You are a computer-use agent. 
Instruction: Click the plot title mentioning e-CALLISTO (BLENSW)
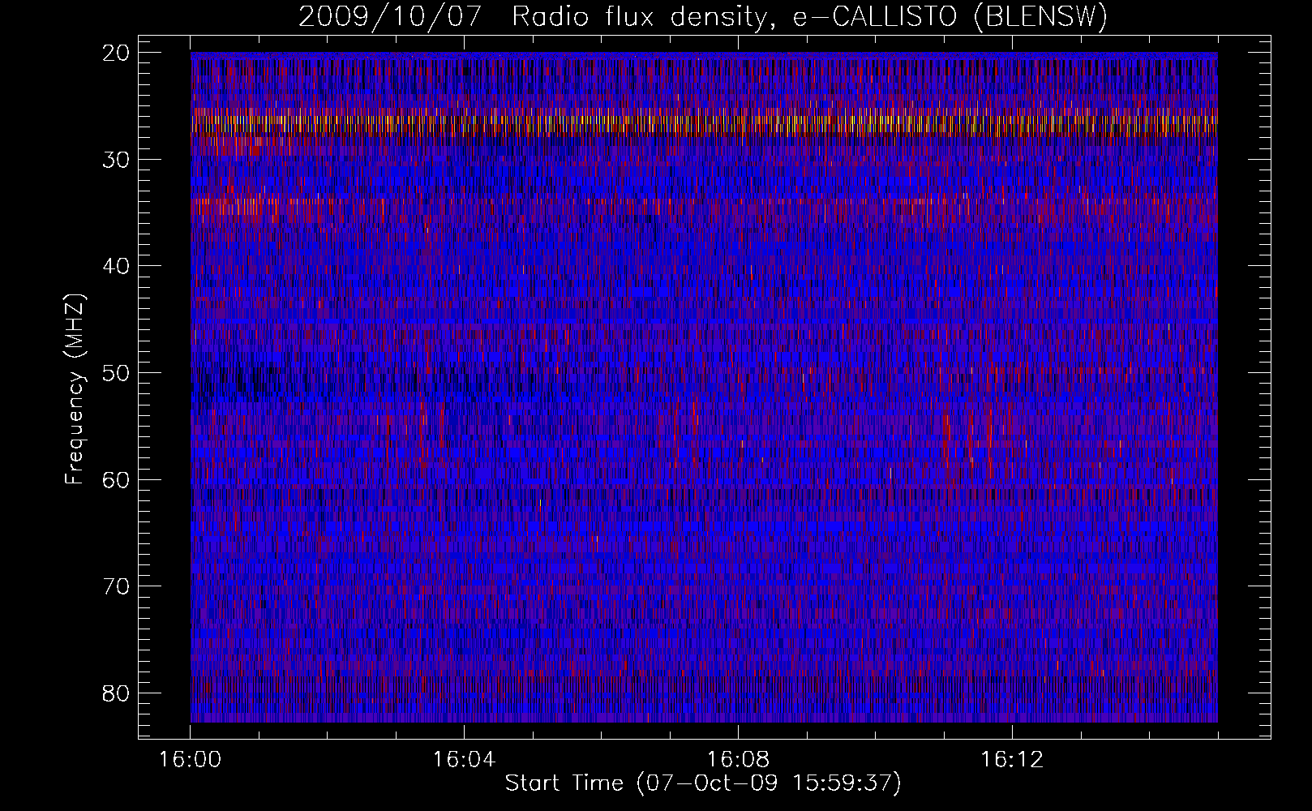tap(703, 17)
